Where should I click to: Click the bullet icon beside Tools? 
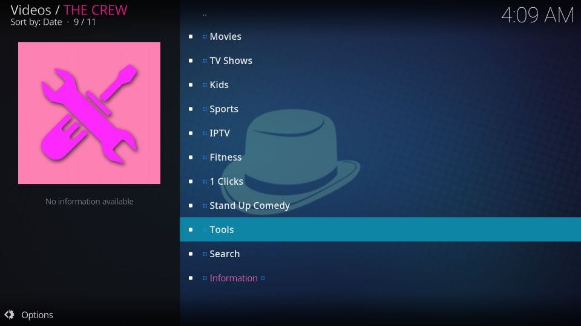click(191, 229)
